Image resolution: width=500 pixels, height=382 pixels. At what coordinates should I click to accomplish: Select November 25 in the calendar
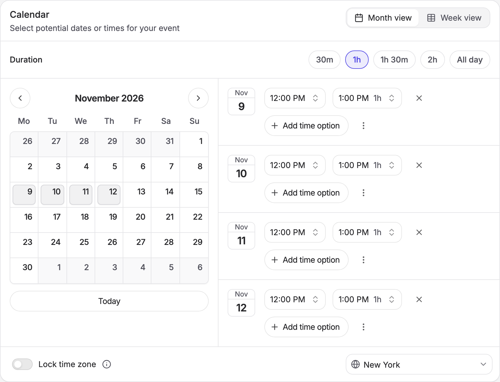click(x=81, y=245)
